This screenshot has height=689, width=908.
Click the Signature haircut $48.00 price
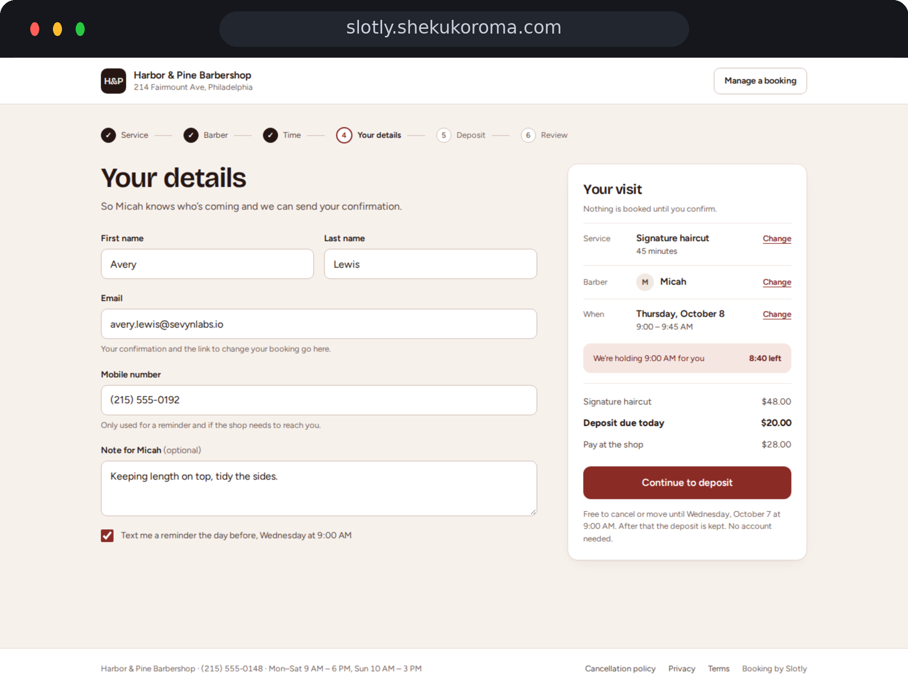776,401
